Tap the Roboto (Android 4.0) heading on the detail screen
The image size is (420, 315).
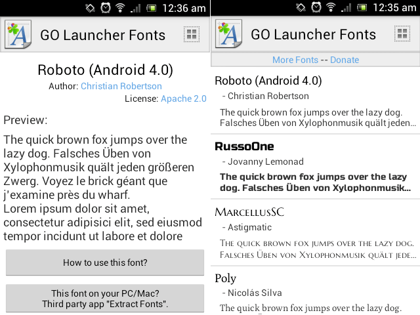105,70
